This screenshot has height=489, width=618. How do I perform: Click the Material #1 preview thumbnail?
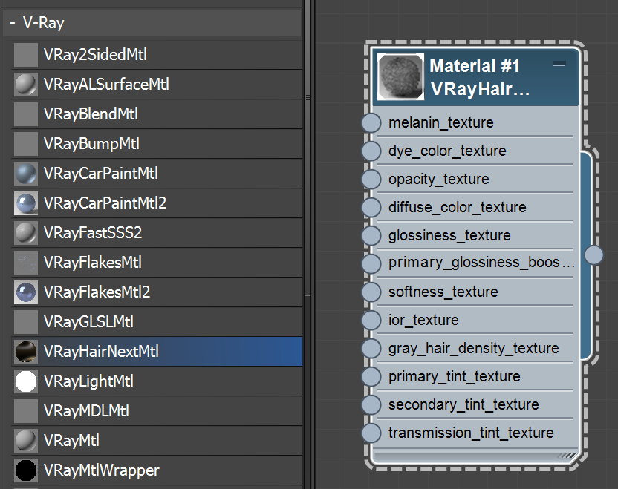(x=400, y=76)
